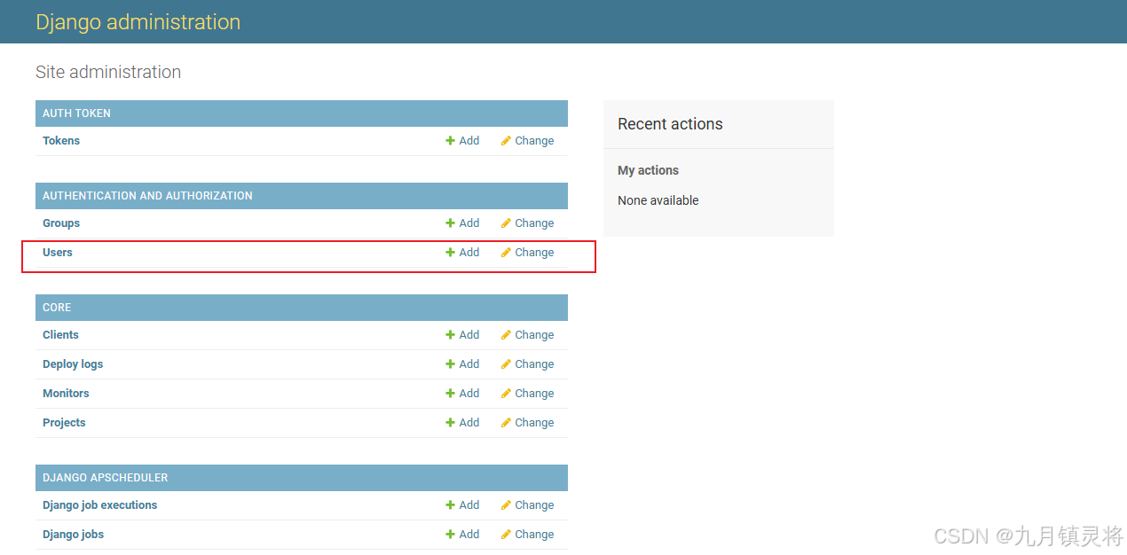Screen dimensions: 1127x555
Task: Open the Deploy logs model list
Action: click(73, 364)
